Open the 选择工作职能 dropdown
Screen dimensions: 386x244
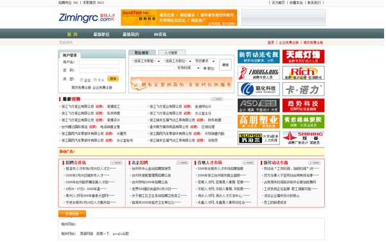[146, 61]
